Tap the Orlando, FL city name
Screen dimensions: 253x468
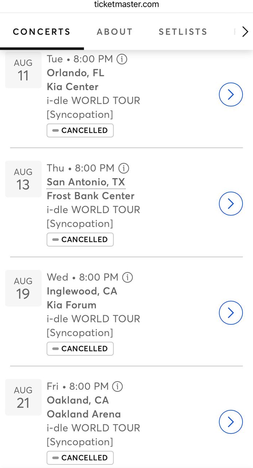point(75,73)
